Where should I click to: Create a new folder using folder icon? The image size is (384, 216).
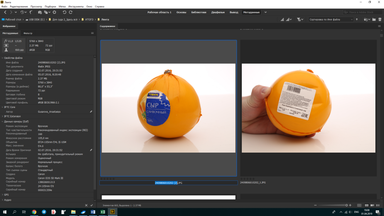[x=374, y=19]
